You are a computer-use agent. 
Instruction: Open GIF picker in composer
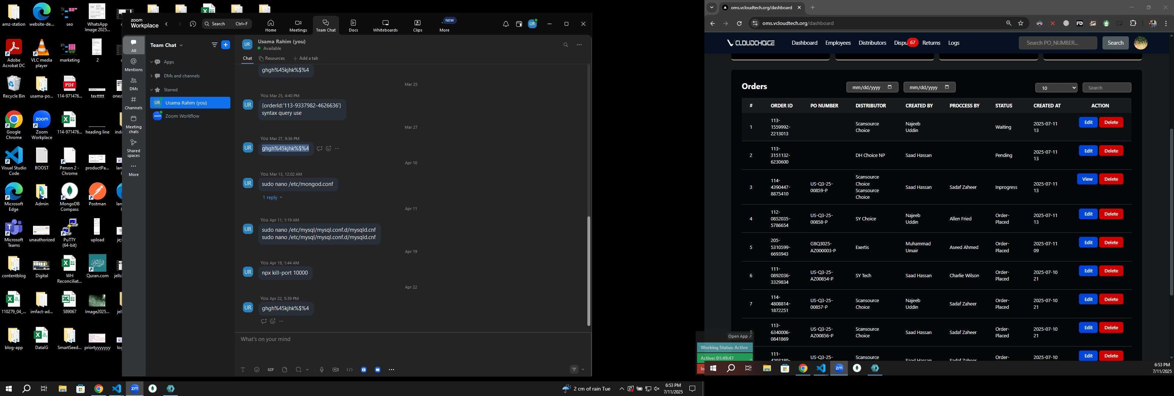(x=271, y=370)
